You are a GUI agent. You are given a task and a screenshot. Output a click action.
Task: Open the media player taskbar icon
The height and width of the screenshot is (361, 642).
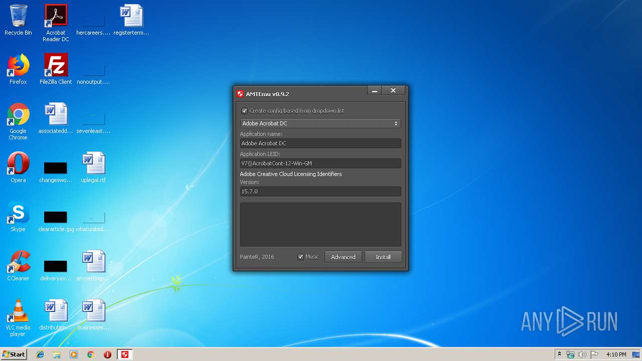coord(74,354)
